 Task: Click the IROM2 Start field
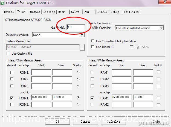point(41,105)
